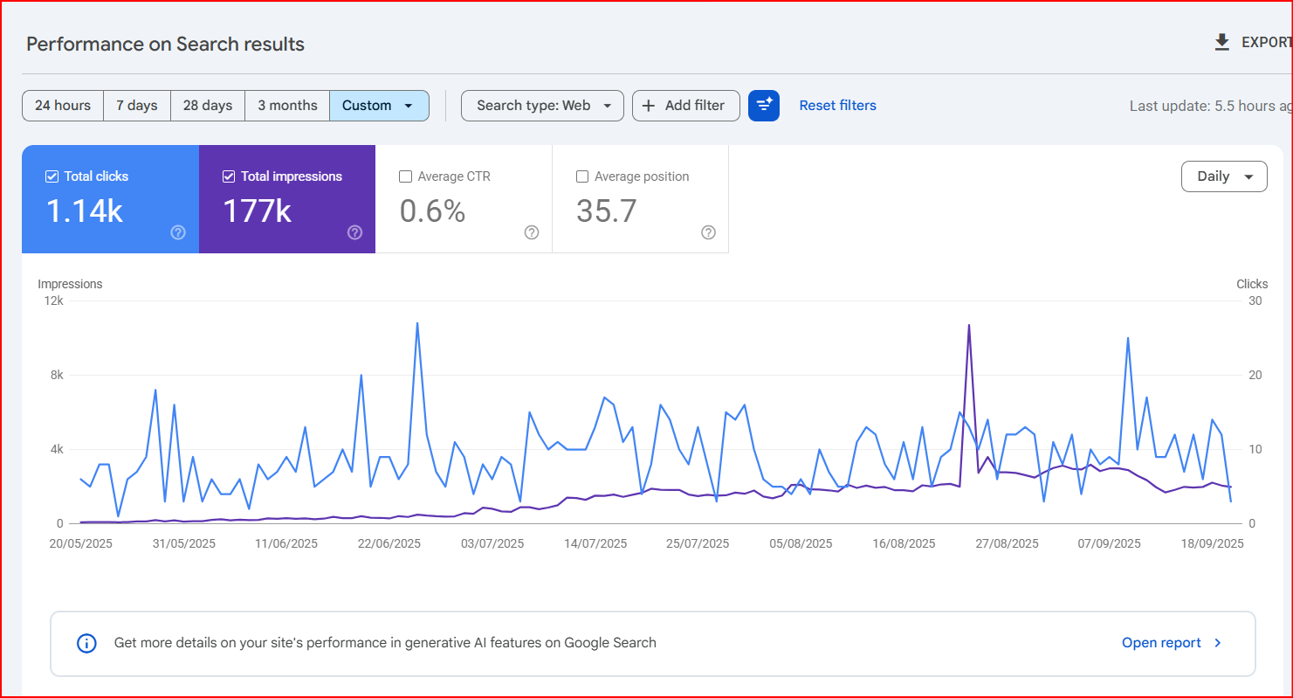Click the 18/09/2025 axis date label

[1211, 543]
